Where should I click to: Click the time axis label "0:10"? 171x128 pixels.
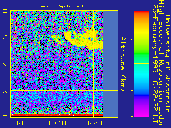[58, 123]
